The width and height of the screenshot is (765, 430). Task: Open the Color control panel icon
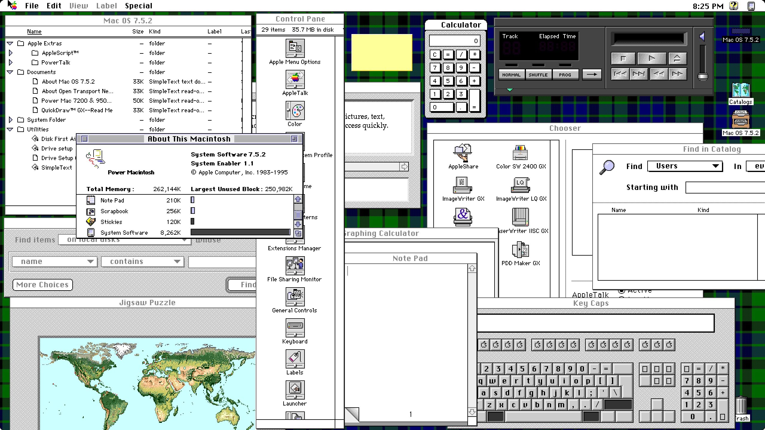pyautogui.click(x=295, y=110)
